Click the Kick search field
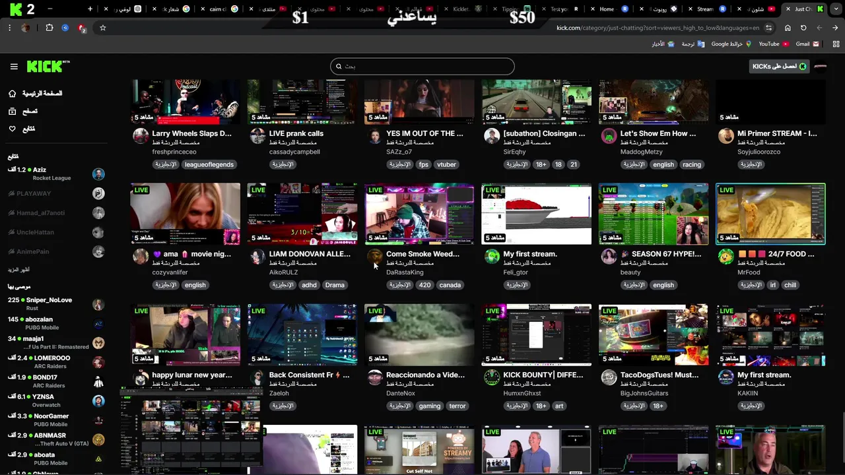The image size is (845, 475). 422,66
